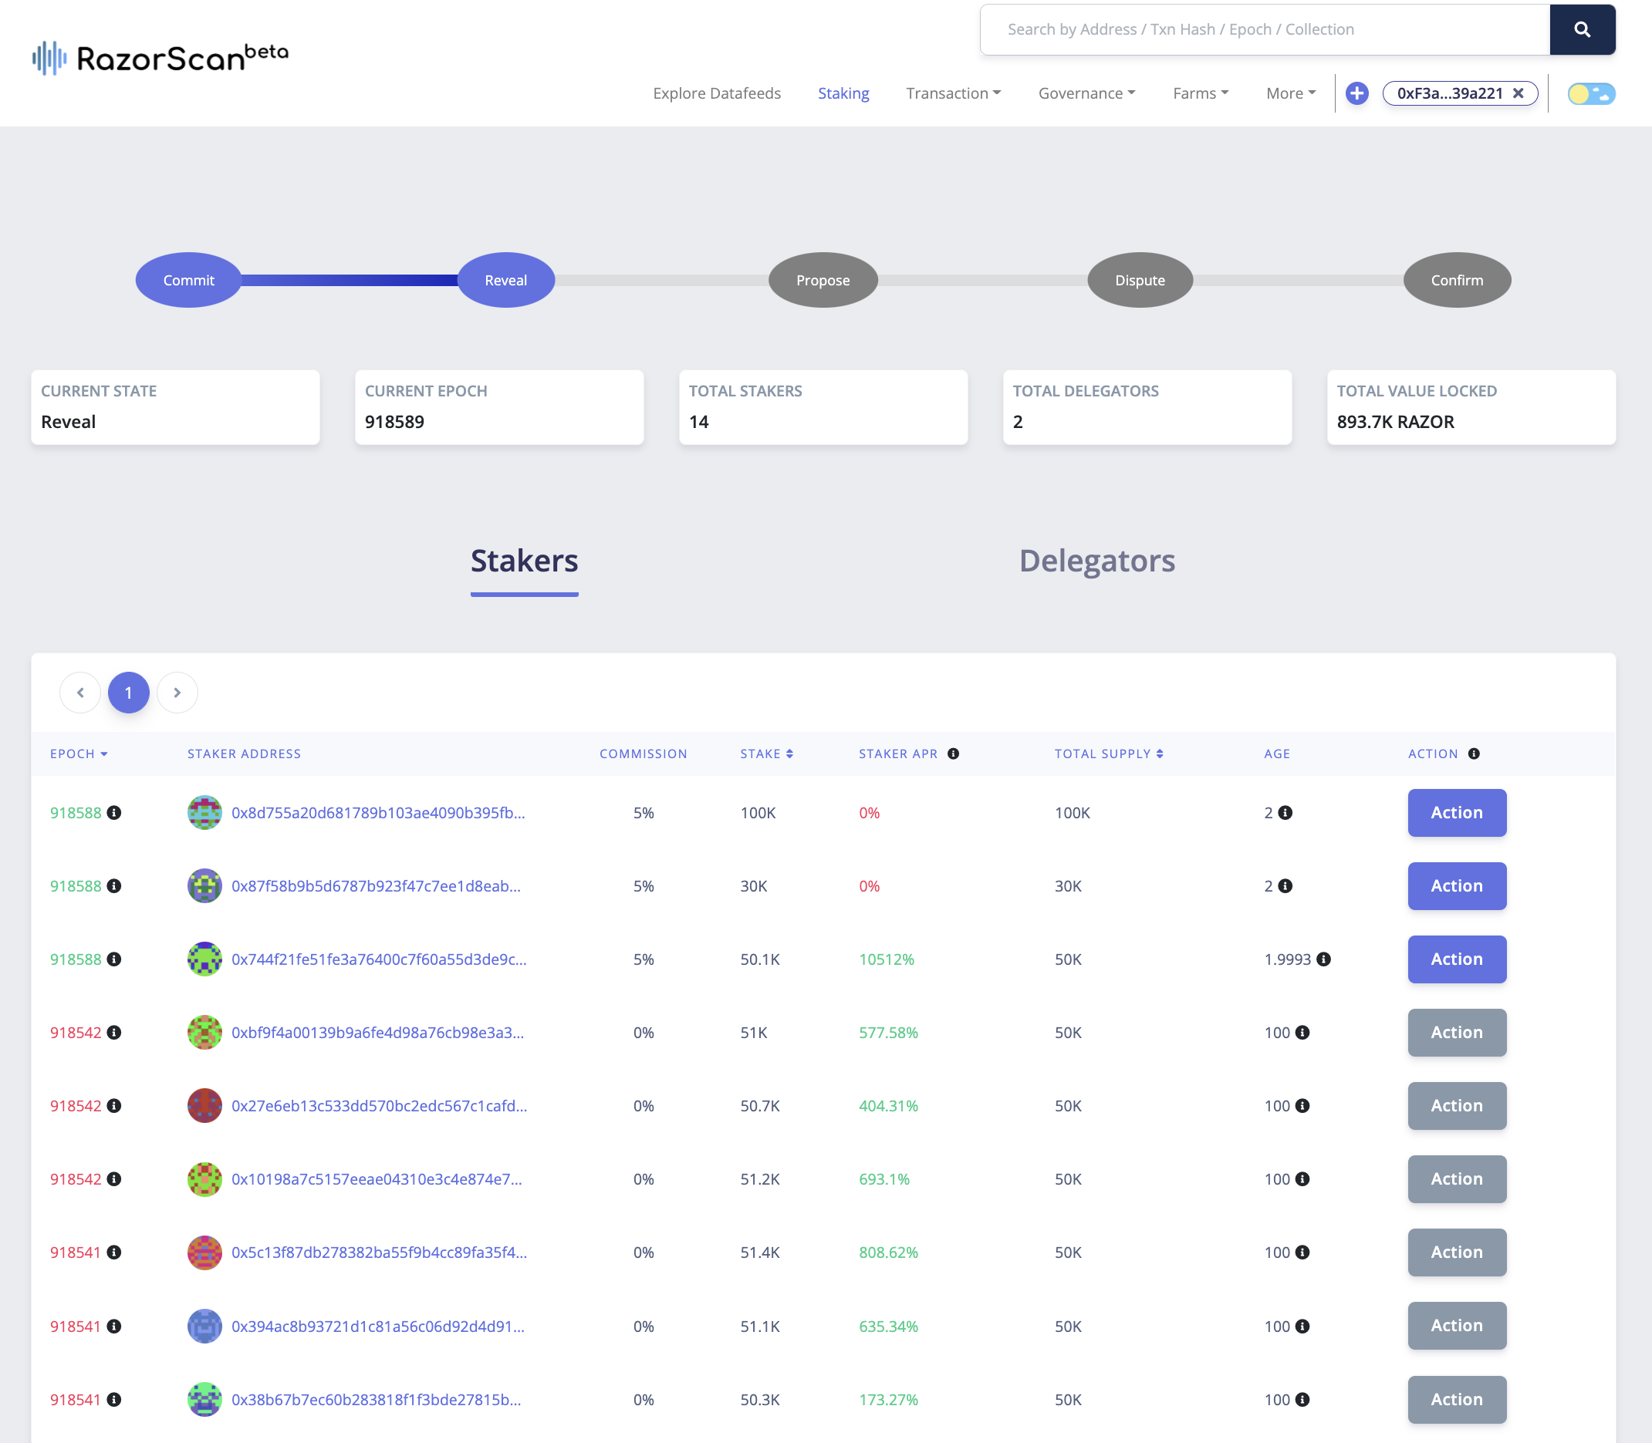Click the search input field

pos(1256,29)
